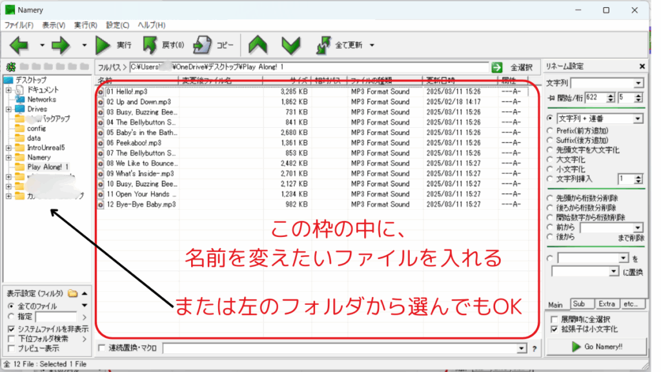
Task: Click the コピー copy icon
Action: pos(203,45)
